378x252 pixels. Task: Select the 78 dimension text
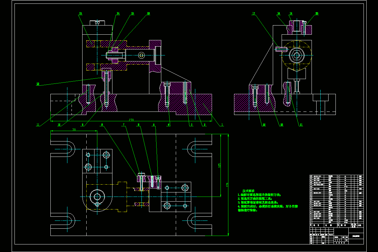pyautogui.click(x=74, y=129)
